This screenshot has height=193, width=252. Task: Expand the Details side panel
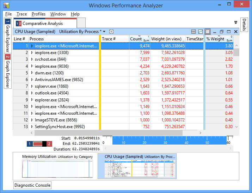(244, 25)
